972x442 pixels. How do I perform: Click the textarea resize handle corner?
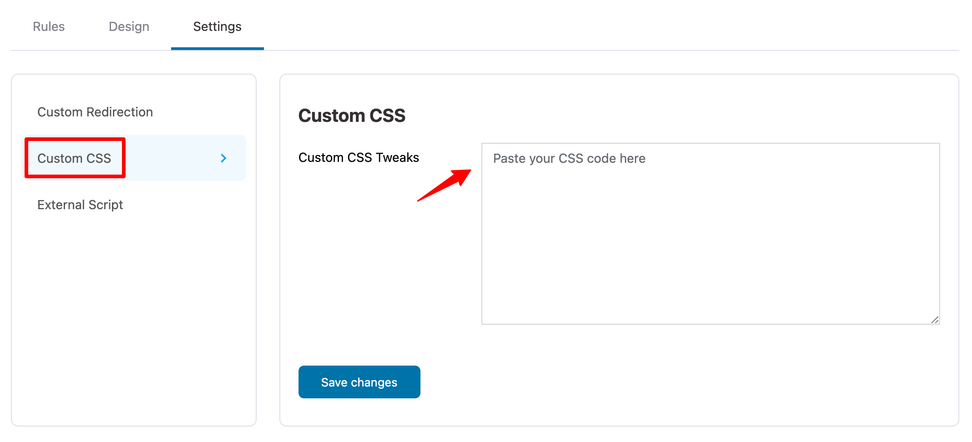point(935,320)
